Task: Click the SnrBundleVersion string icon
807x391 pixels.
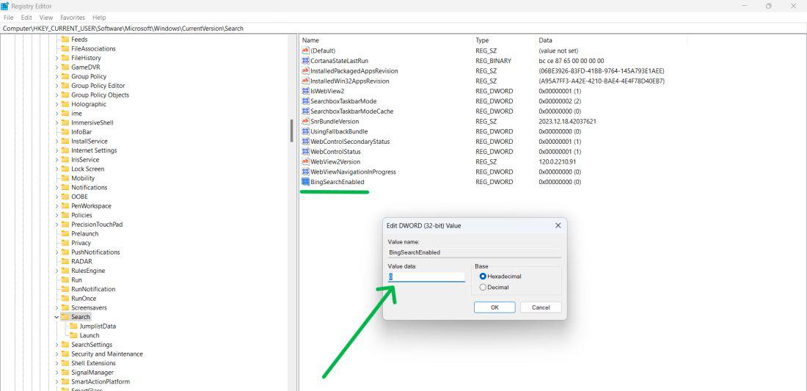Action: pos(305,122)
